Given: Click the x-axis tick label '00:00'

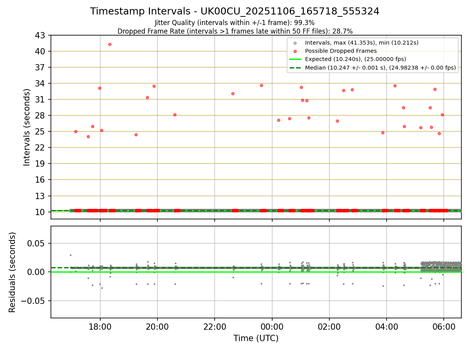Looking at the screenshot, I should pos(272,327).
